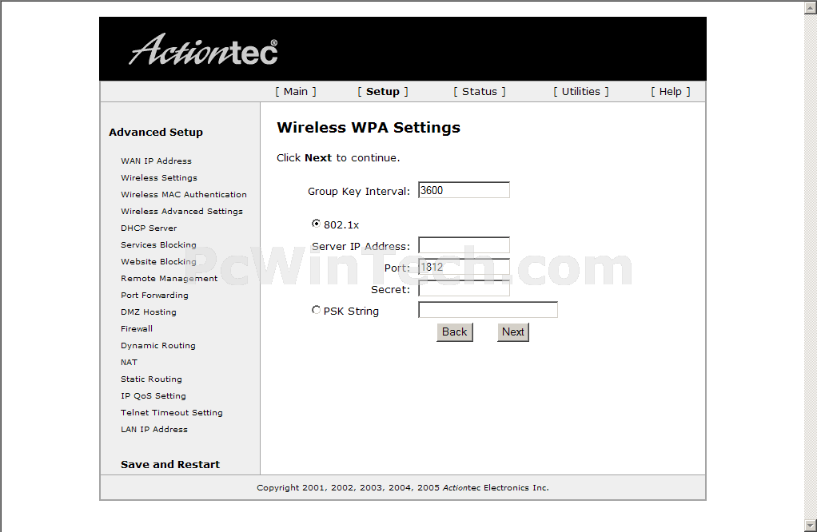Switch to the Setup tab
The image size is (817, 532).
point(382,92)
